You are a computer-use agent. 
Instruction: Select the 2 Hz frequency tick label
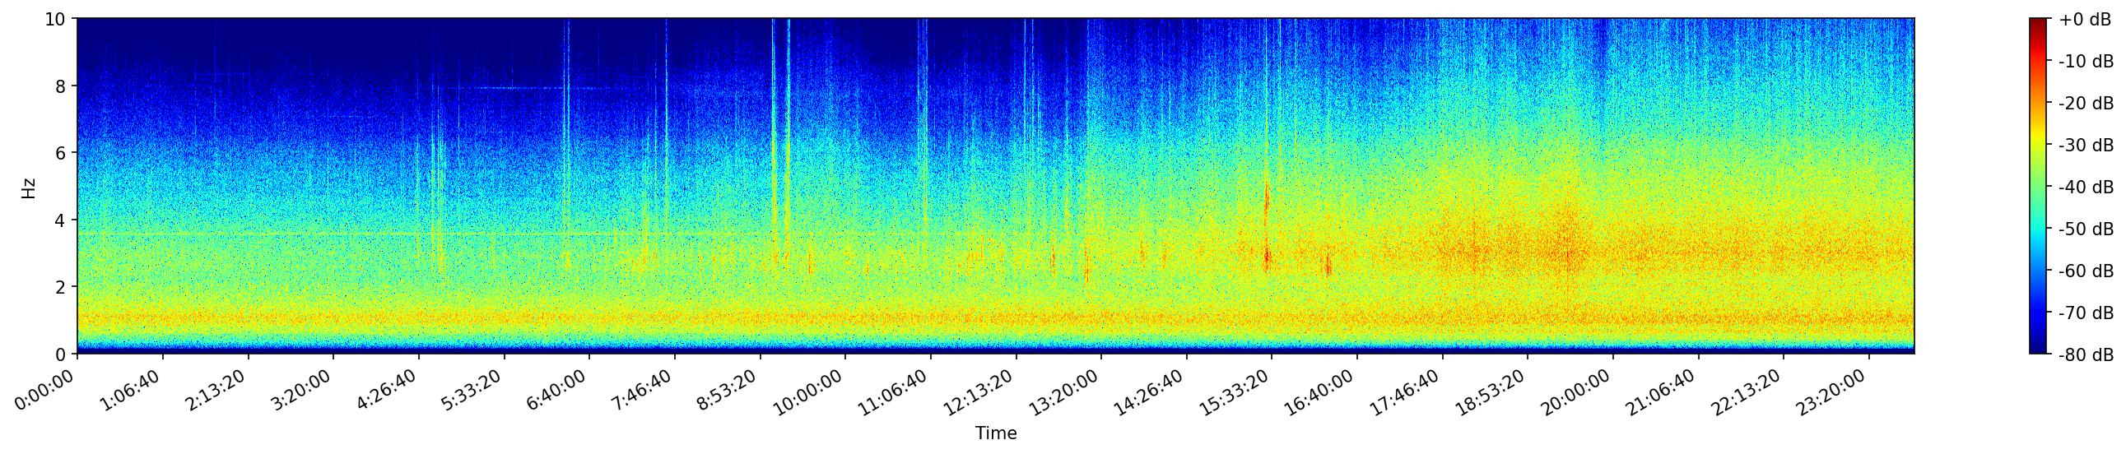62,287
